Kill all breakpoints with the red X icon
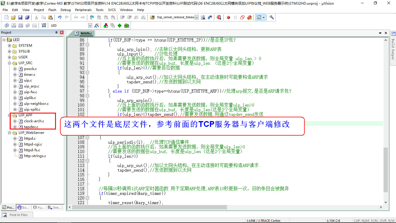Image resolution: width=396 pixels, height=223 pixels. click(x=249, y=17)
